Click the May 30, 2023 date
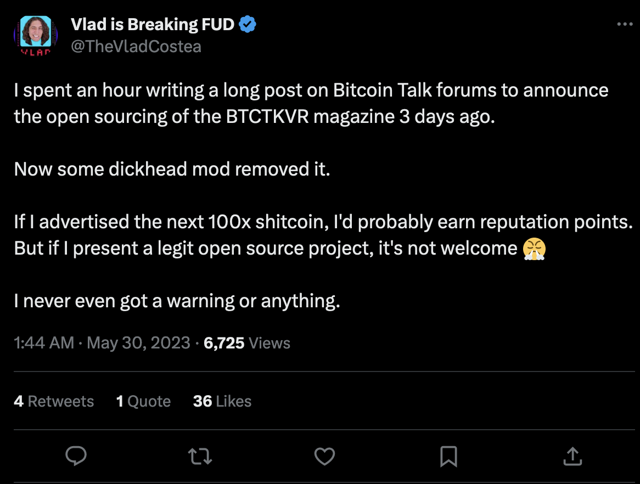The height and width of the screenshot is (484, 640). 138,343
